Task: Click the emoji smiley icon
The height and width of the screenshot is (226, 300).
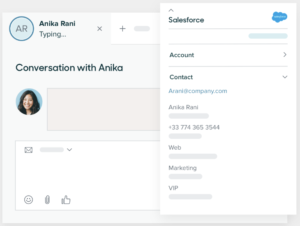Action: pos(28,200)
